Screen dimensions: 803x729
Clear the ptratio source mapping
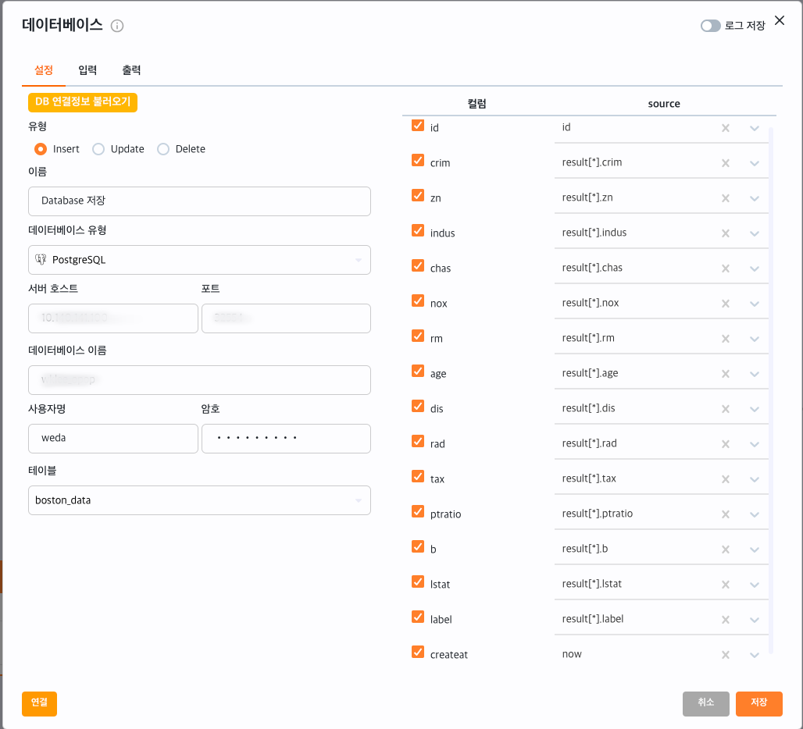tap(726, 514)
